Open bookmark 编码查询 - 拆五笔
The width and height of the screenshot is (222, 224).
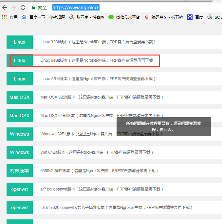pyautogui.click(x=167, y=17)
